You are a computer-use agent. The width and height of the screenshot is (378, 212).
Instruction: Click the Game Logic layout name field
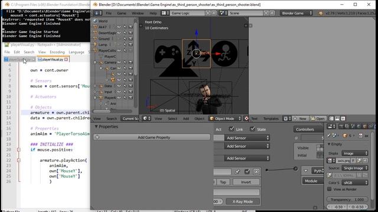pos(187,13)
